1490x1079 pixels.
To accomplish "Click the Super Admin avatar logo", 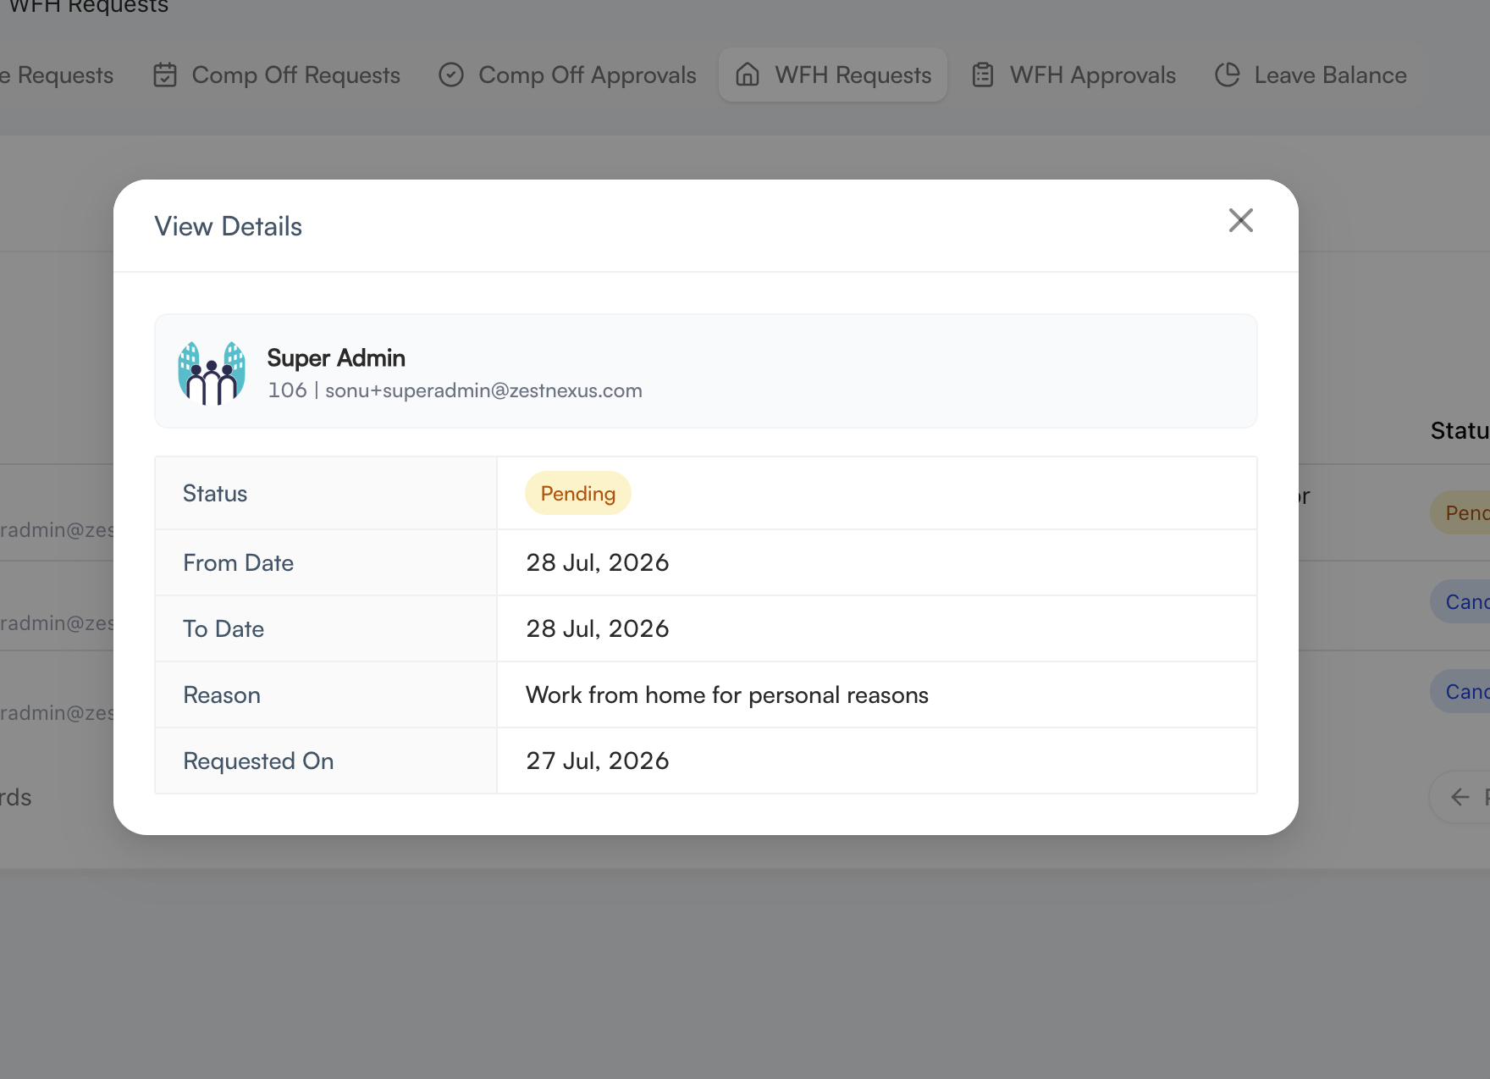I will [212, 373].
